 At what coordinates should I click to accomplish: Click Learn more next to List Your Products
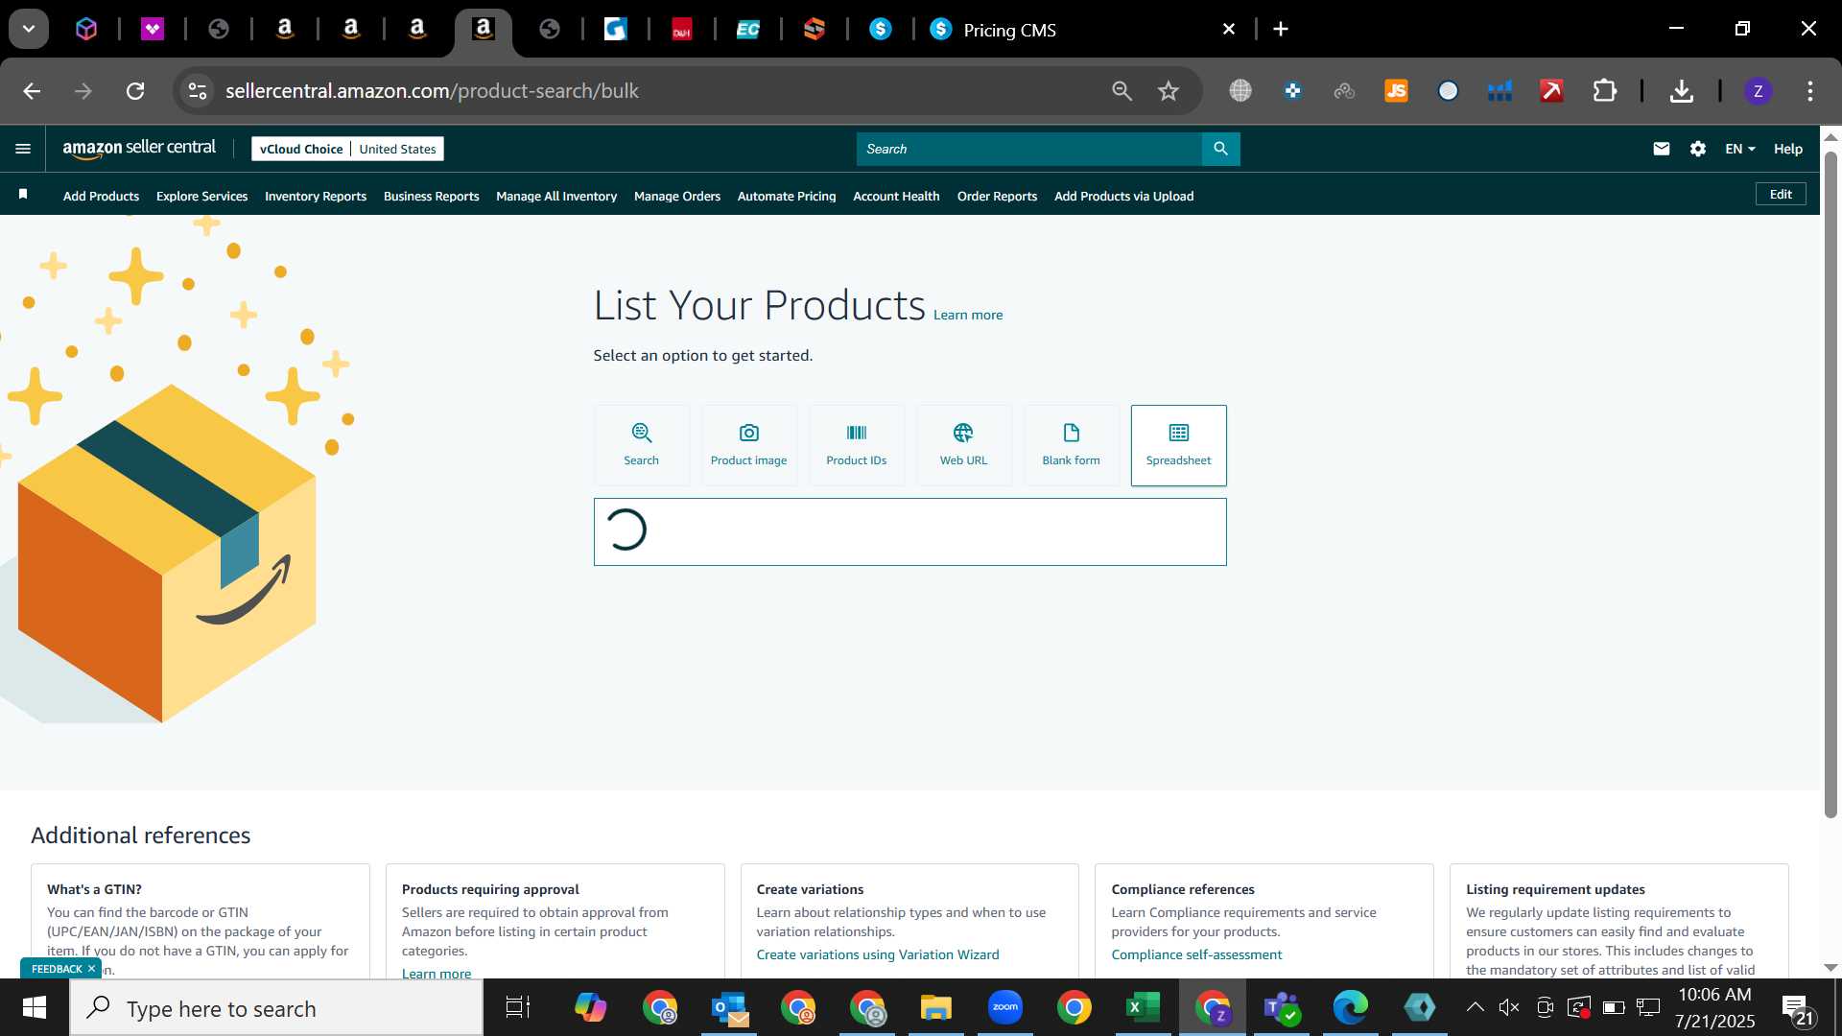968,315
